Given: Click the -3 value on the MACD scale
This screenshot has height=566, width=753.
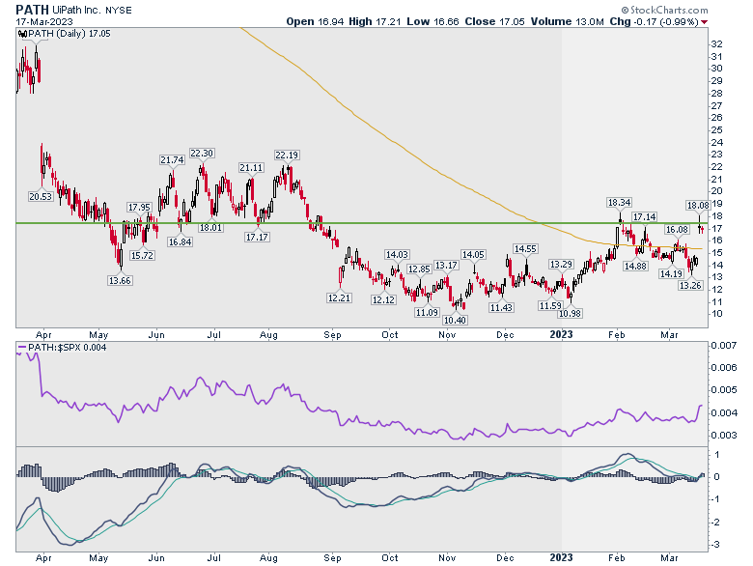Looking at the screenshot, I should [x=715, y=545].
